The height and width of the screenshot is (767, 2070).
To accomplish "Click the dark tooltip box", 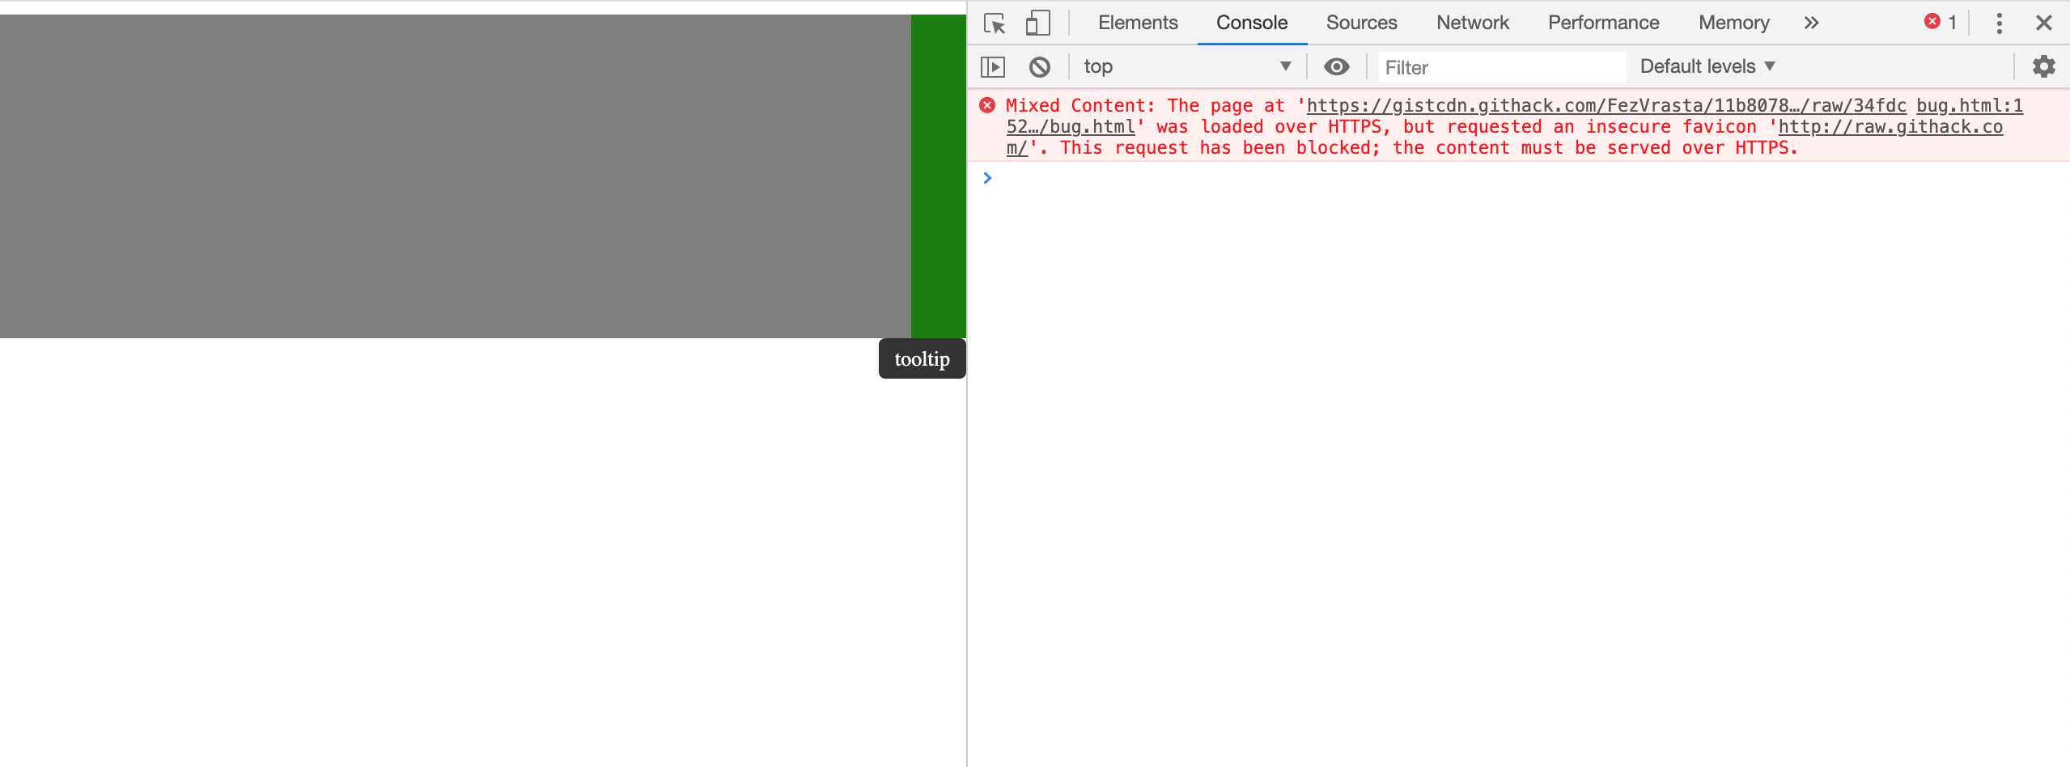I will (923, 358).
